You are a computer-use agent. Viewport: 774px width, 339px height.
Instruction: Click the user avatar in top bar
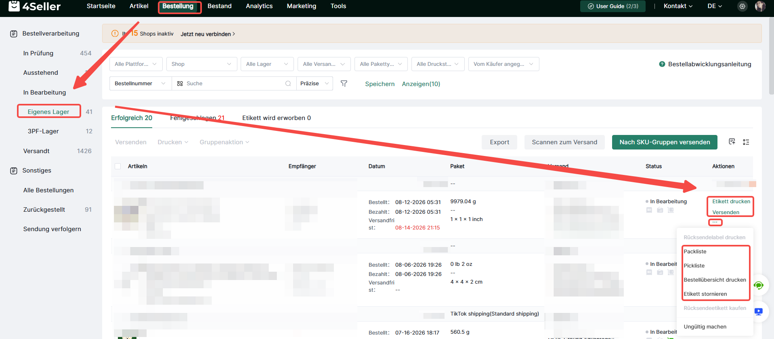(x=760, y=6)
